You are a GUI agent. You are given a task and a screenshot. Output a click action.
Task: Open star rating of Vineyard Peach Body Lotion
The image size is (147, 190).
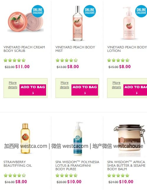(x=118, y=60)
